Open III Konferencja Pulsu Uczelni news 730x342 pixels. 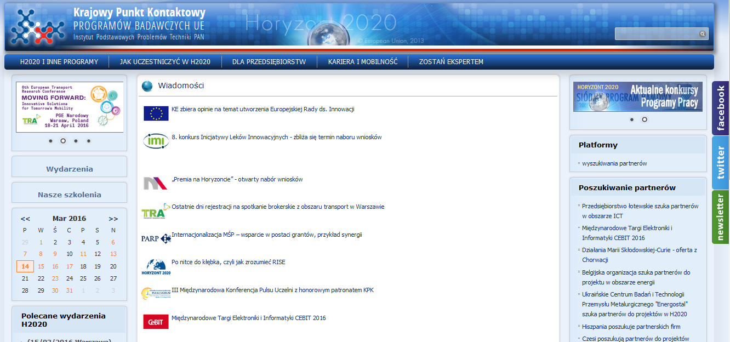coord(272,290)
